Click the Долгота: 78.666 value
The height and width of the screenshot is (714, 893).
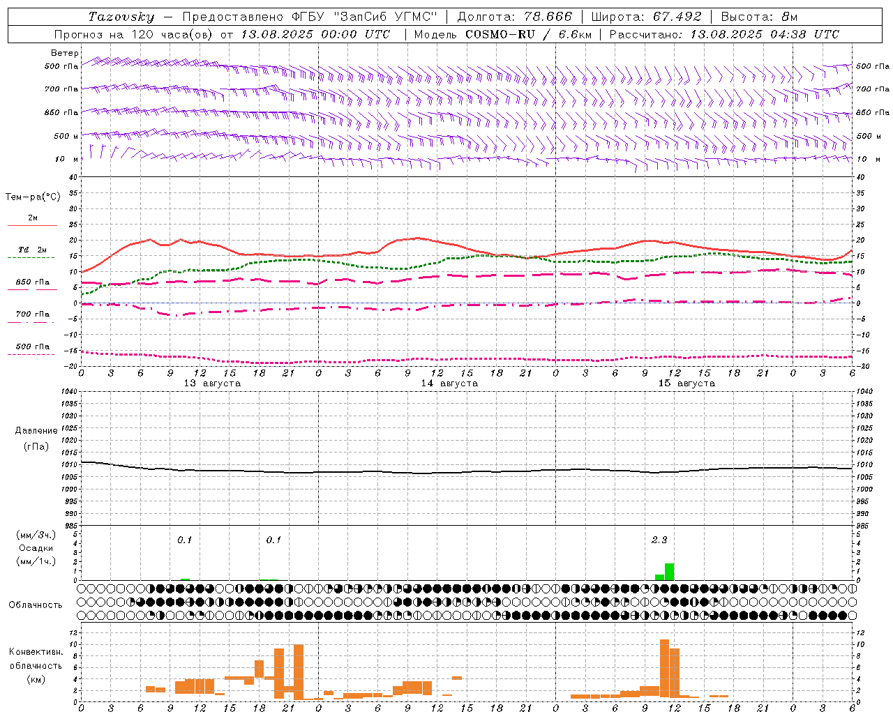coord(515,17)
